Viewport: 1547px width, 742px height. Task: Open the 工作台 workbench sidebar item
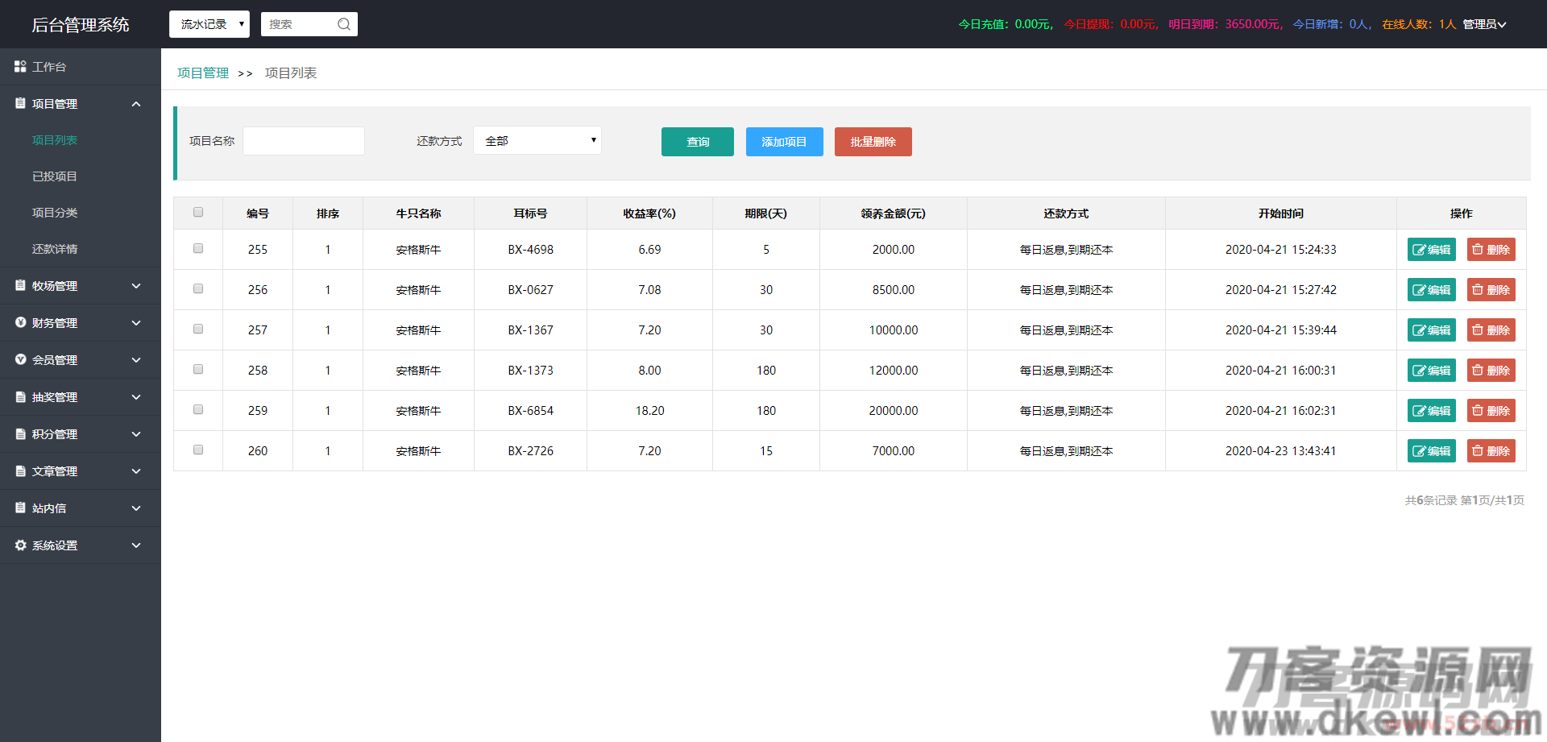point(48,67)
